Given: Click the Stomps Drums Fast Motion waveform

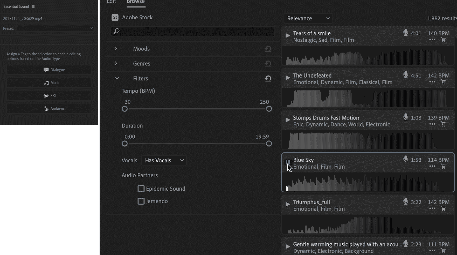Looking at the screenshot, I should click(x=368, y=140).
